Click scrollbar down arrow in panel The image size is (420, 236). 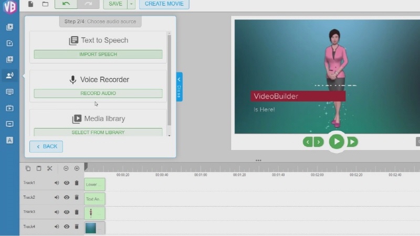click(x=169, y=136)
